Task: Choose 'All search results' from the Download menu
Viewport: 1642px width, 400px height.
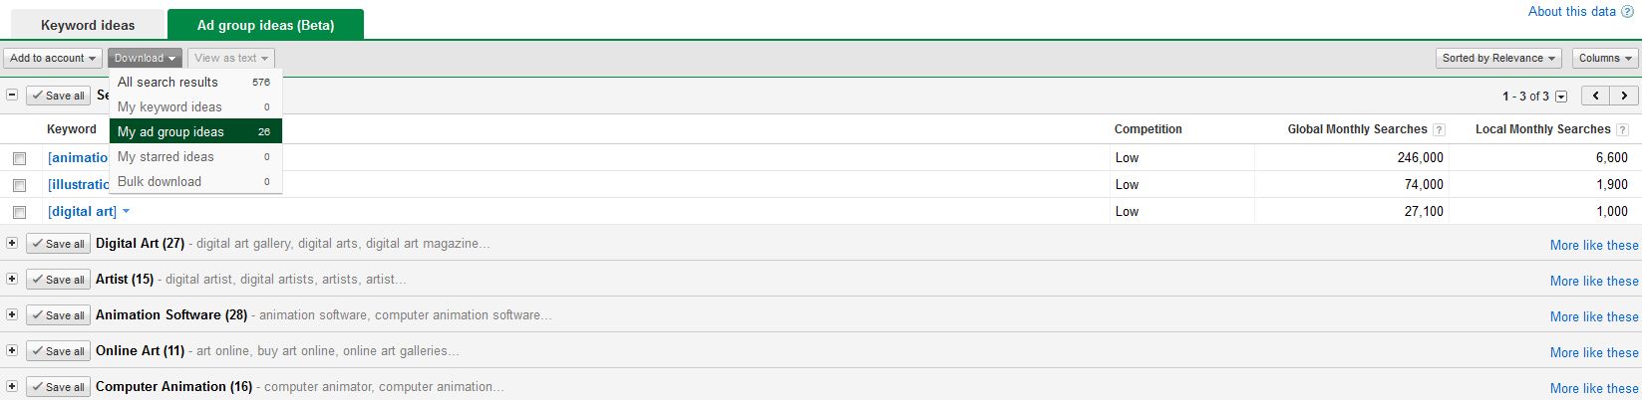Action: tap(167, 82)
